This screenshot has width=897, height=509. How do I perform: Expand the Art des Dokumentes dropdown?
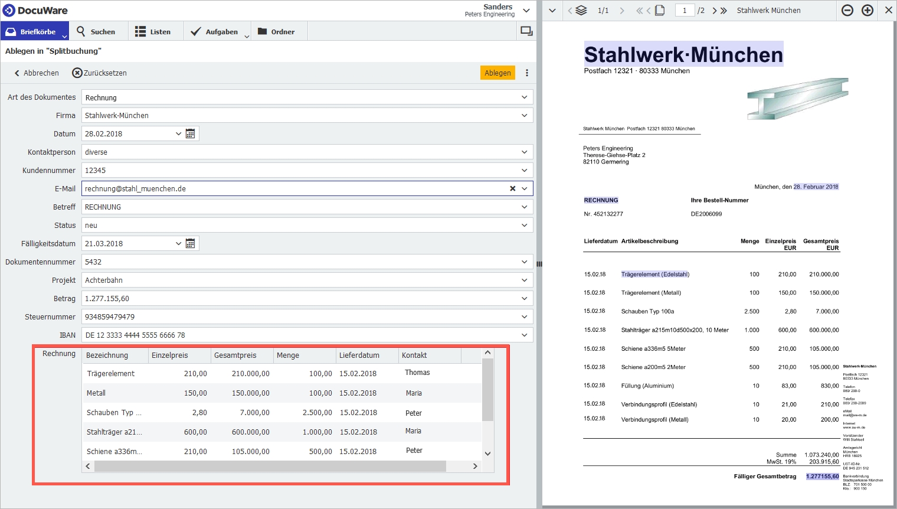coord(525,97)
